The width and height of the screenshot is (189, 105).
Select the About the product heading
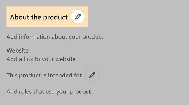tap(39, 17)
